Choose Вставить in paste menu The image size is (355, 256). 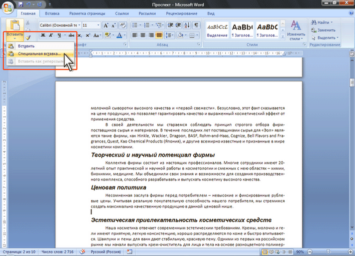40,46
